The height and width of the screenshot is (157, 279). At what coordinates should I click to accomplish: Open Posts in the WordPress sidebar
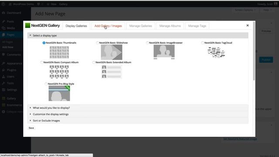point(10,21)
